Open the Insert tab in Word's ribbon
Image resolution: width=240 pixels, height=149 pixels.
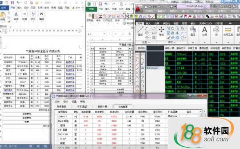[20, 8]
